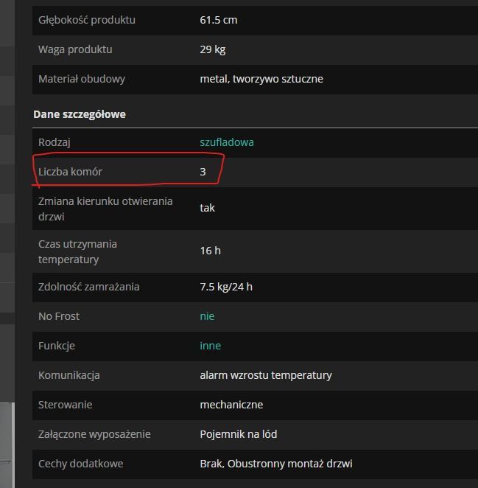Screen dimensions: 478x488
Task: Click the 'Pojemnik na lód' equipment value
Action: (x=238, y=434)
